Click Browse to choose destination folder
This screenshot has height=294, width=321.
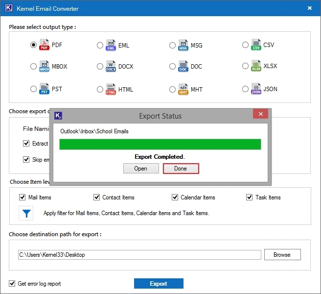pyautogui.click(x=282, y=254)
